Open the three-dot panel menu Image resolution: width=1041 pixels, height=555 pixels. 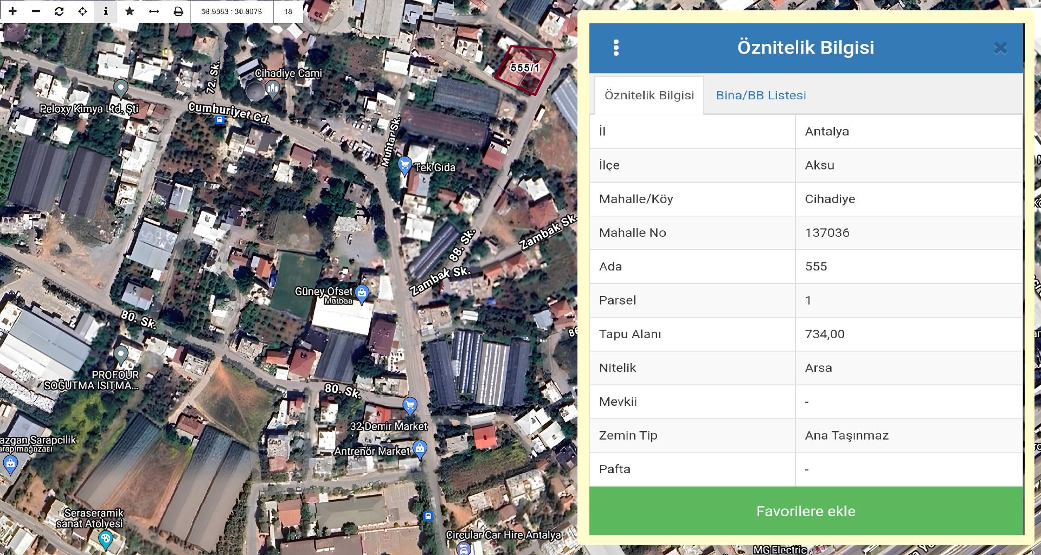[x=616, y=48]
